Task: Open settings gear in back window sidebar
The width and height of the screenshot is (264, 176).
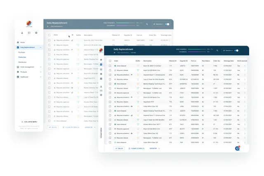Action: point(36,33)
